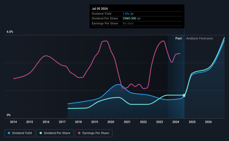229x141 pixels.
Task: Select the 2015 x-axis label
Action: pos(30,122)
